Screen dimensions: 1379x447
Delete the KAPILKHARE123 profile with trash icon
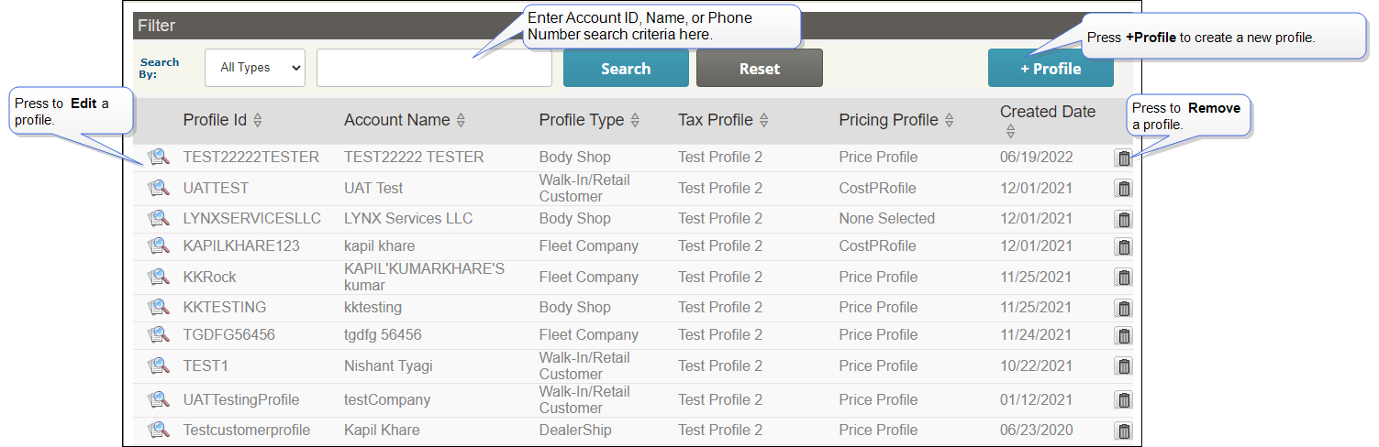point(1123,246)
